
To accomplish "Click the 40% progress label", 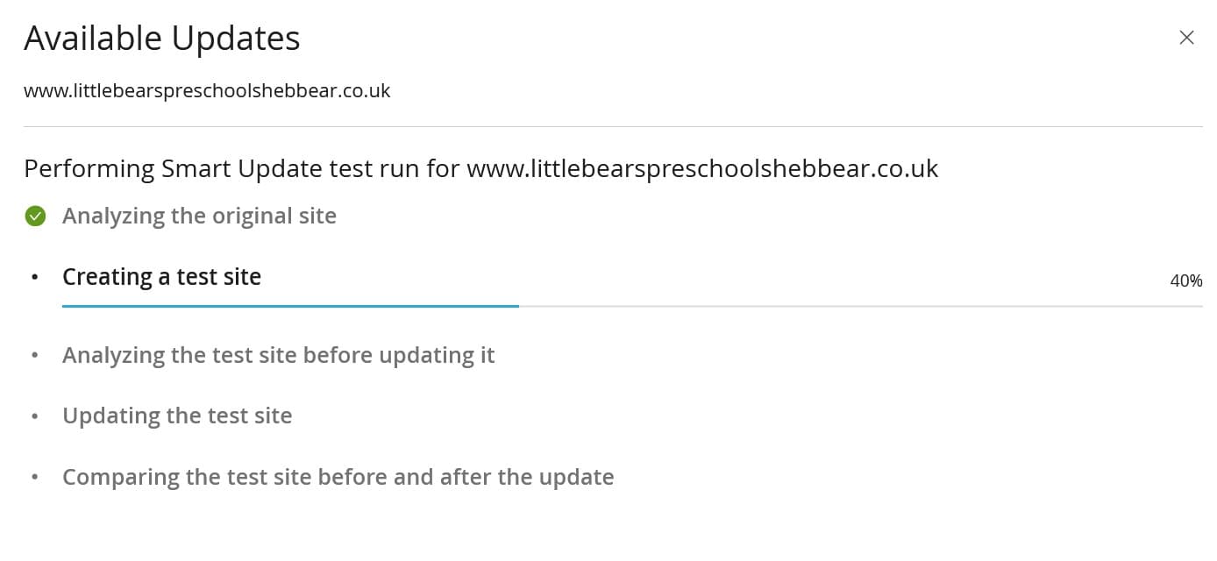I will 1185,281.
